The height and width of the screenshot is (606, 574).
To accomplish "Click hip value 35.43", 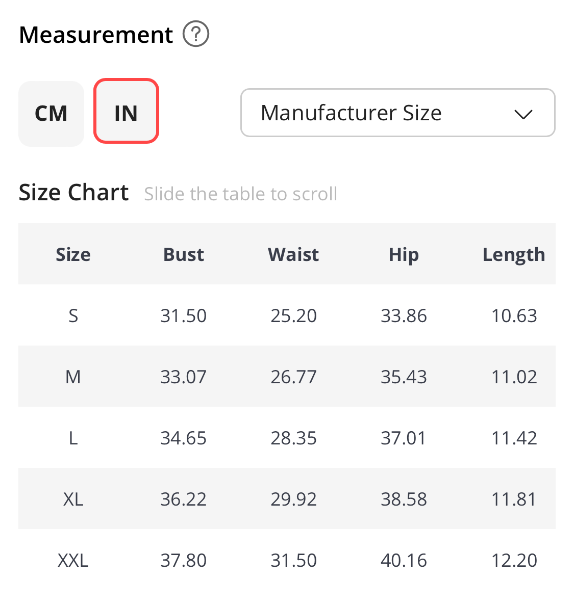I will 404,377.
